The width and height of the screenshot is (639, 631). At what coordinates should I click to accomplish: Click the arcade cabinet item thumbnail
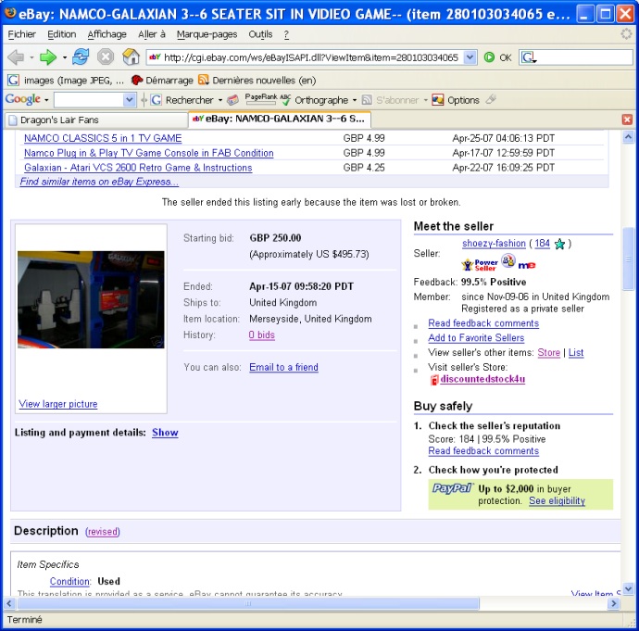point(91,299)
